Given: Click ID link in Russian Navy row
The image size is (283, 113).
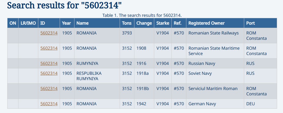Looking at the screenshot, I should tap(49, 64).
